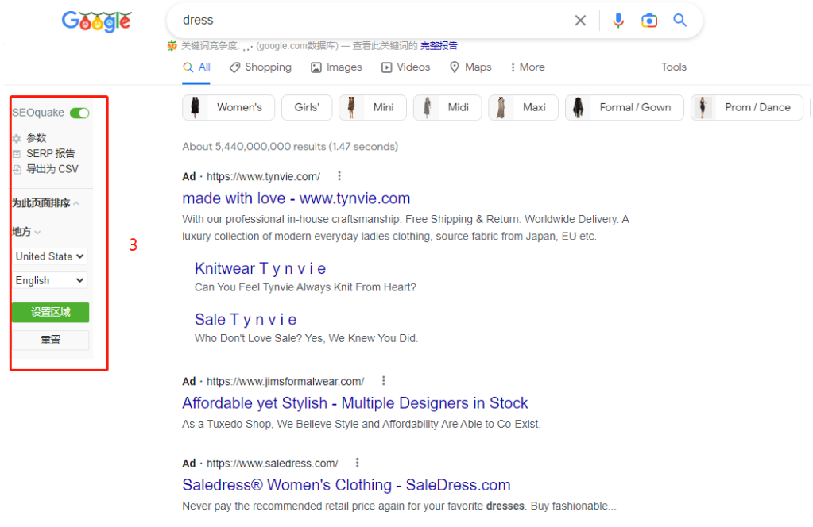
Task: Click the saledress.com ad URL text
Action: click(x=273, y=464)
